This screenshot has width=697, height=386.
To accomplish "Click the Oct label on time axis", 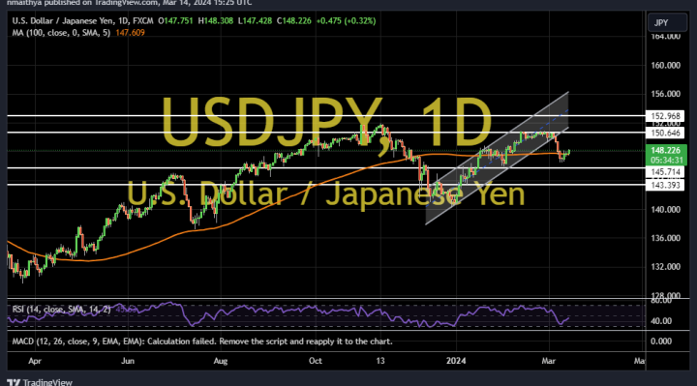I will coord(316,361).
